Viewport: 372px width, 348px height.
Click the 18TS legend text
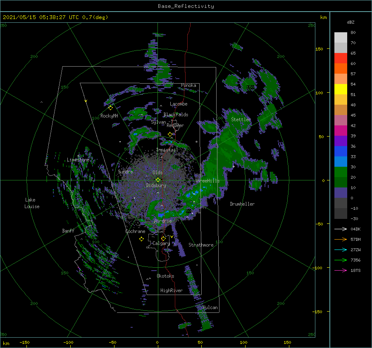tap(355, 270)
